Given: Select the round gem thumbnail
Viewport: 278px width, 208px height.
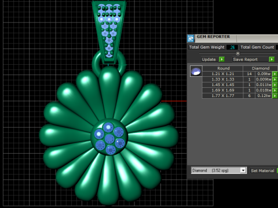Looking at the screenshot, I should [x=196, y=71].
